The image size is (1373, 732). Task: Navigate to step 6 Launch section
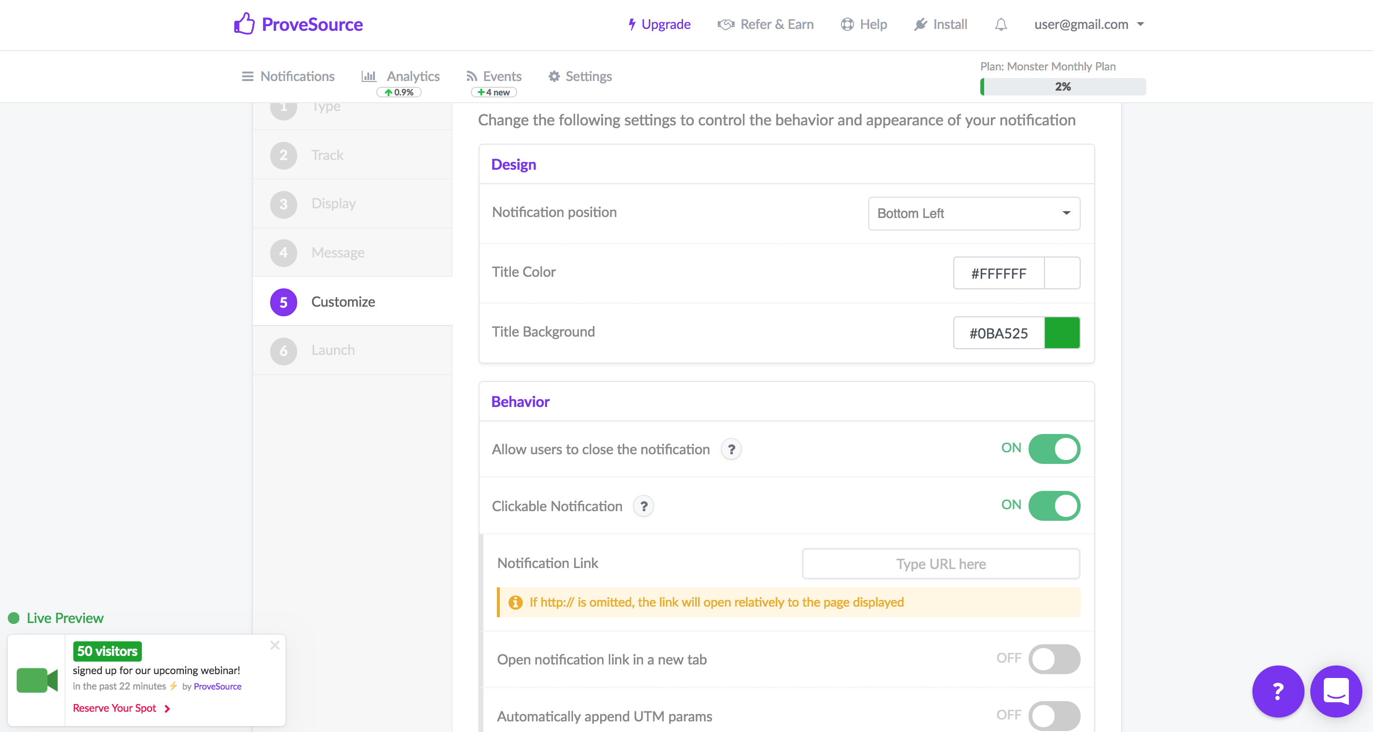coord(333,349)
